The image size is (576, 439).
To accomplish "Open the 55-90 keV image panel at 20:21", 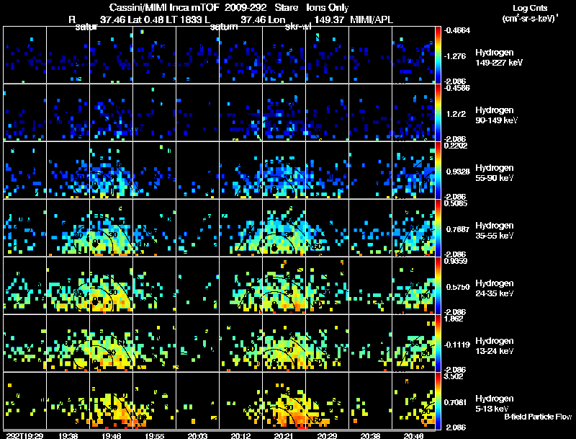I will tap(284, 170).
